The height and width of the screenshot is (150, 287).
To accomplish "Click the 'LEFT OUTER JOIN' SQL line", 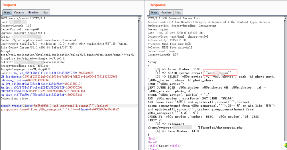I will click(207, 87).
